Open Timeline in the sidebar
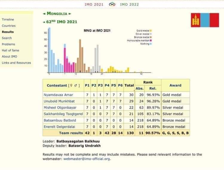224x170 pixels. (x=8, y=19)
